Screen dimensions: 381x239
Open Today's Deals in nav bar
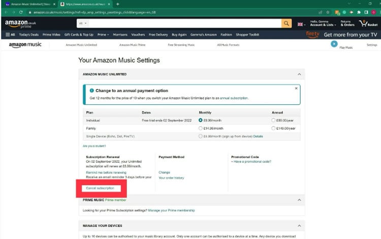pyautogui.click(x=28, y=34)
